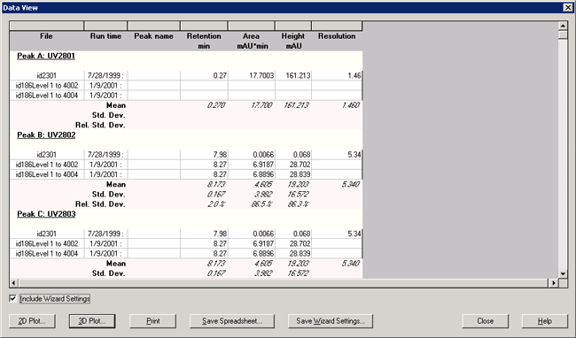Click mean area value 17.700
Image resolution: width=576 pixels, height=338 pixels.
point(261,105)
